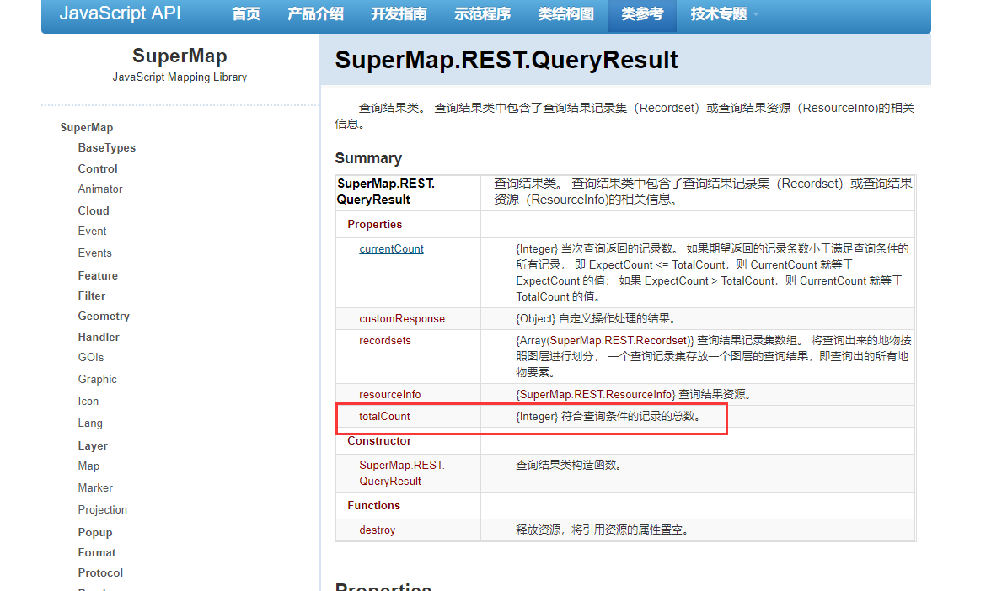Expand the Feature sidebar group

click(x=98, y=275)
